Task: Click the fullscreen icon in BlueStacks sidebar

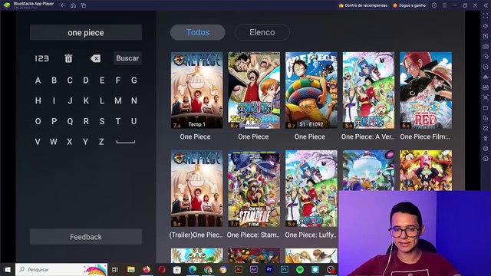Action: (x=486, y=16)
